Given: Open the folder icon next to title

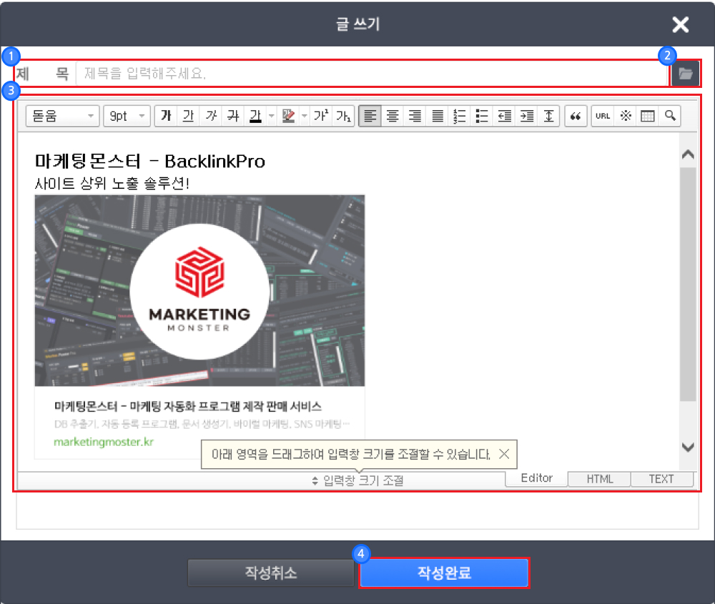Looking at the screenshot, I should click(686, 73).
